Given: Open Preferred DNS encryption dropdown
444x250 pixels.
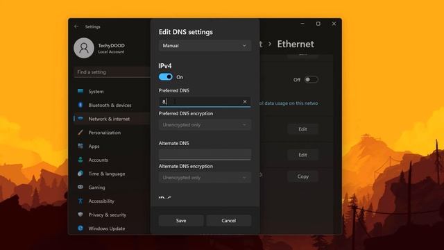Looking at the screenshot, I should tap(205, 125).
